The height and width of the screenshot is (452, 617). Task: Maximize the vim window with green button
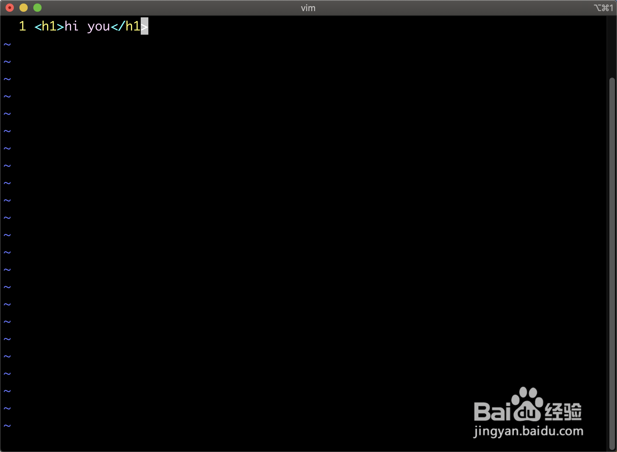[x=37, y=8]
